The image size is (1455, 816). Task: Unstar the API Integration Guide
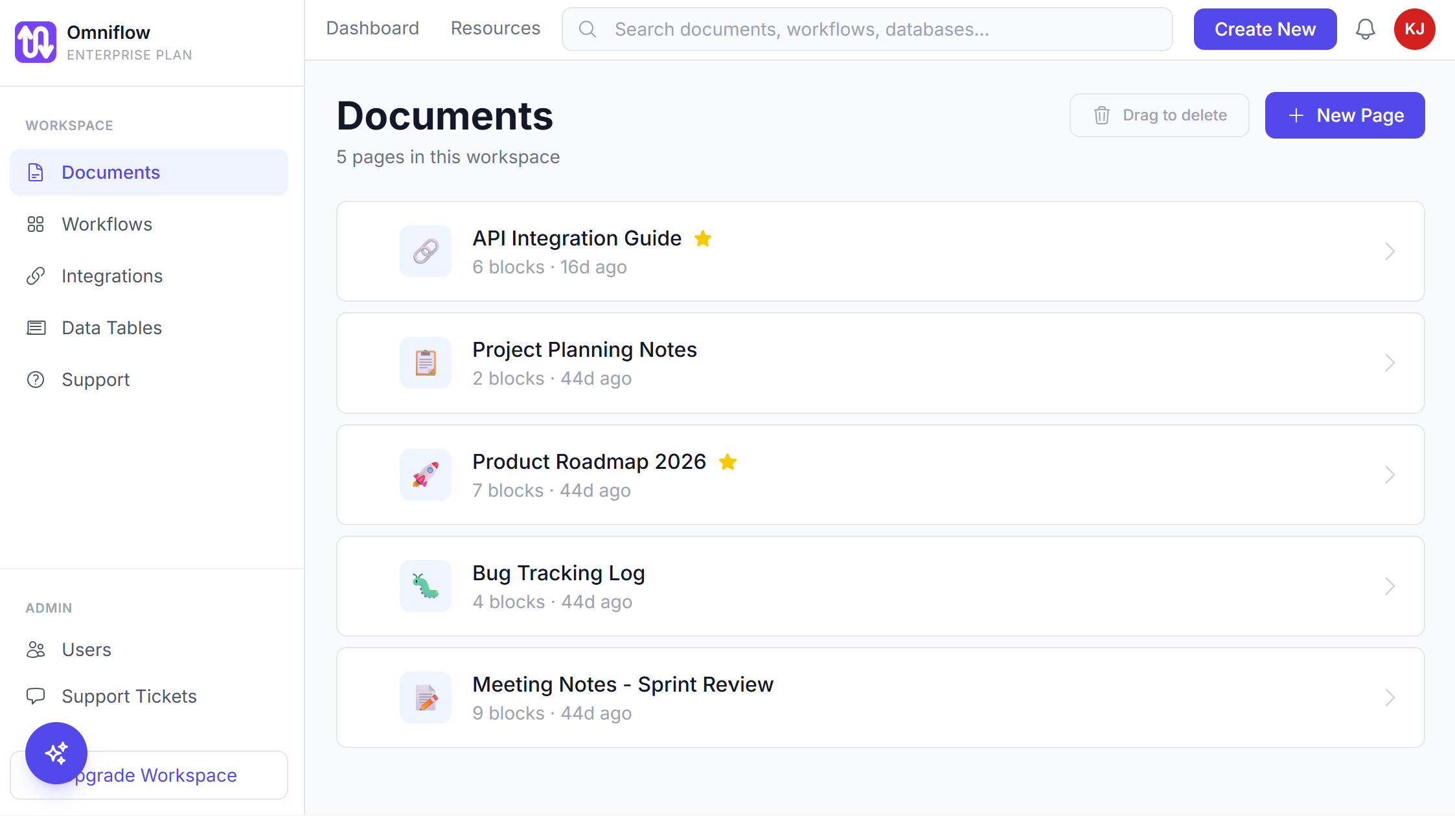703,238
